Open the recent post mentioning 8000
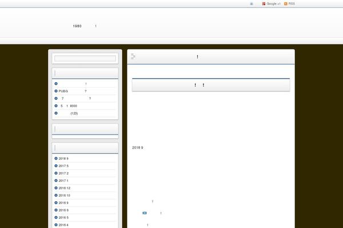 click(68, 106)
